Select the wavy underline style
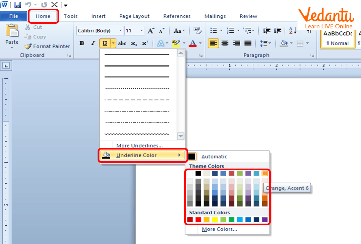Image resolution: width=361 pixels, height=244 pixels. click(137, 134)
